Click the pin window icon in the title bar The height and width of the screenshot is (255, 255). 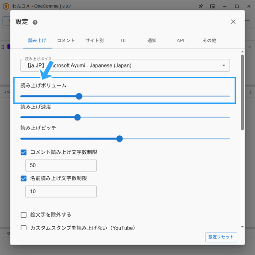tap(201, 6)
